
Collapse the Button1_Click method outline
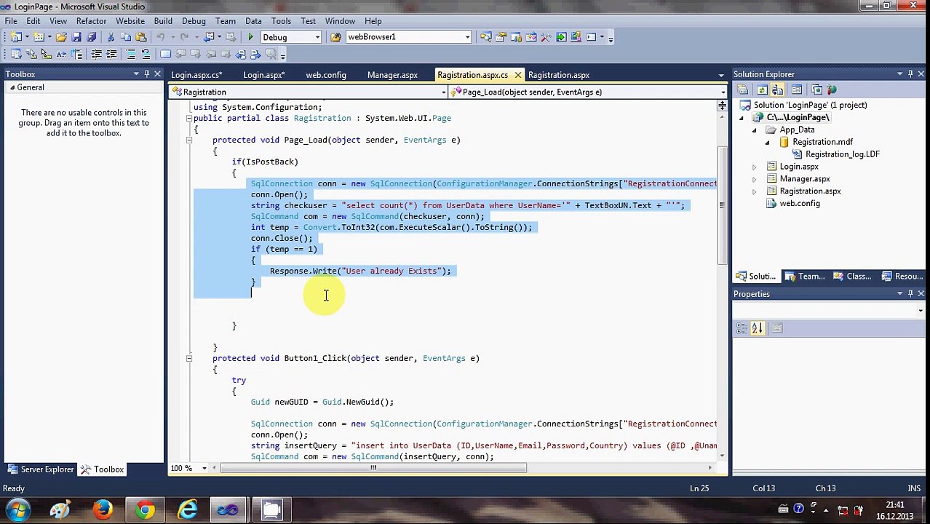[x=188, y=358]
